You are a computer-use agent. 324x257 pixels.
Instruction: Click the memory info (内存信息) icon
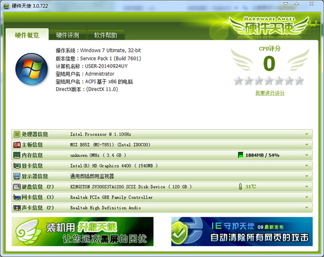pyautogui.click(x=17, y=155)
